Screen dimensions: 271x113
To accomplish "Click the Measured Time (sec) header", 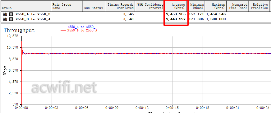I will pyautogui.click(x=238, y=6).
